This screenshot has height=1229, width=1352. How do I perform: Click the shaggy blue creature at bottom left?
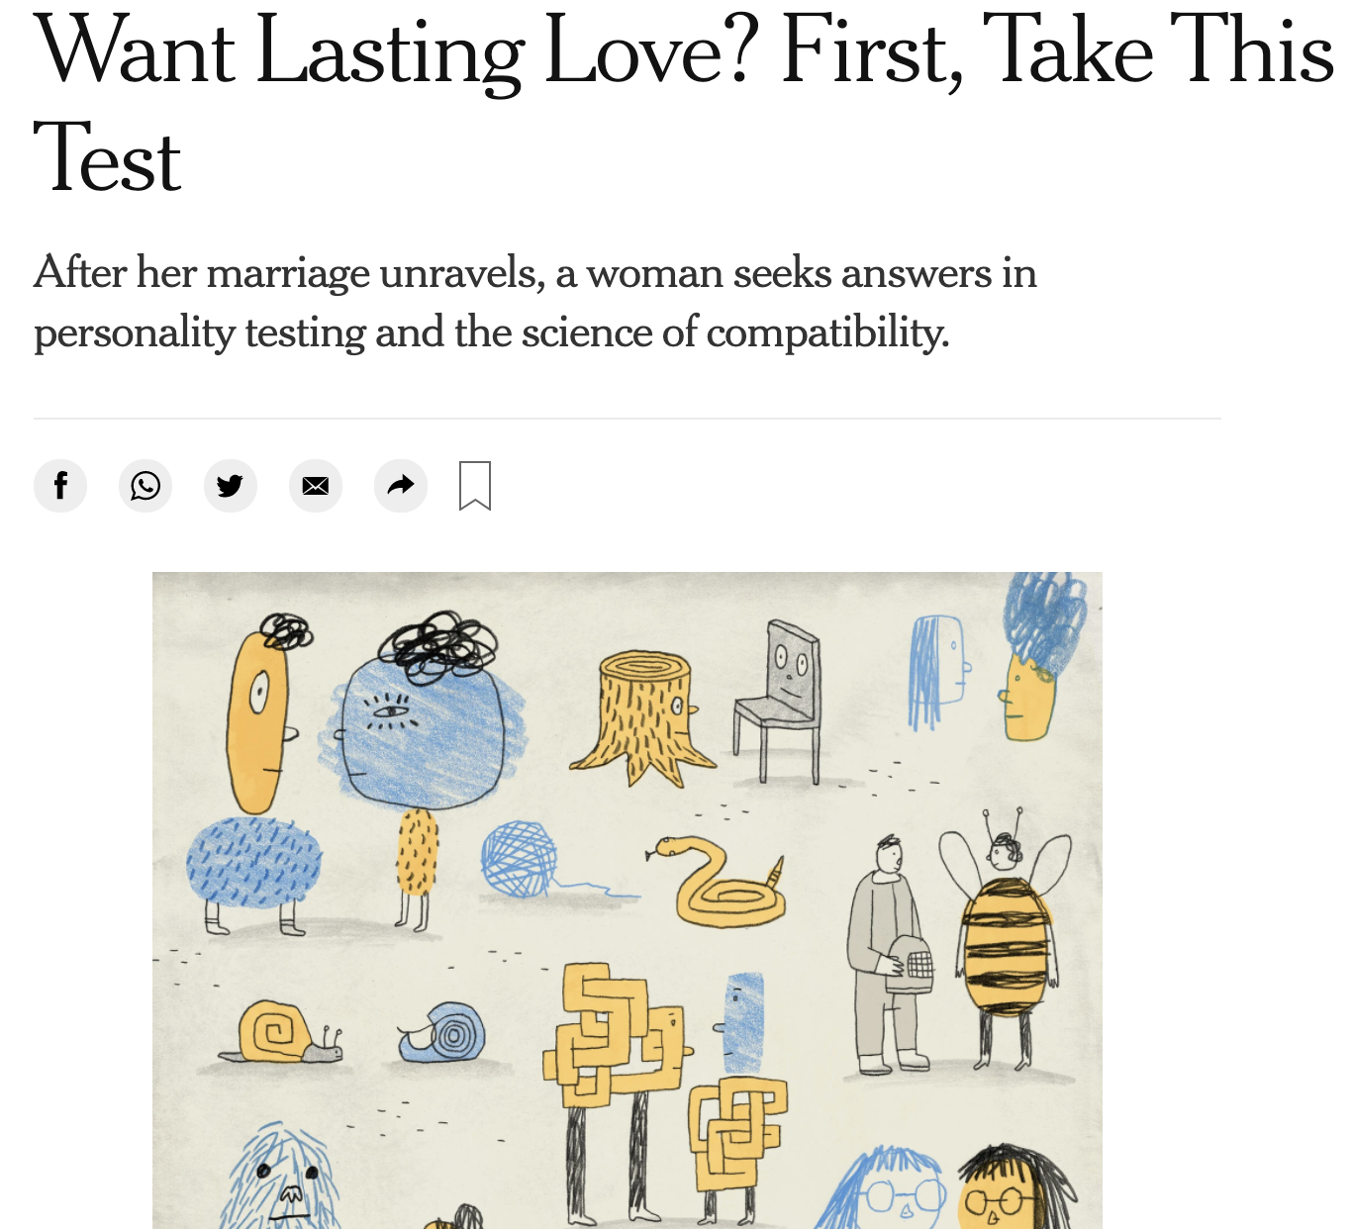[282, 1178]
